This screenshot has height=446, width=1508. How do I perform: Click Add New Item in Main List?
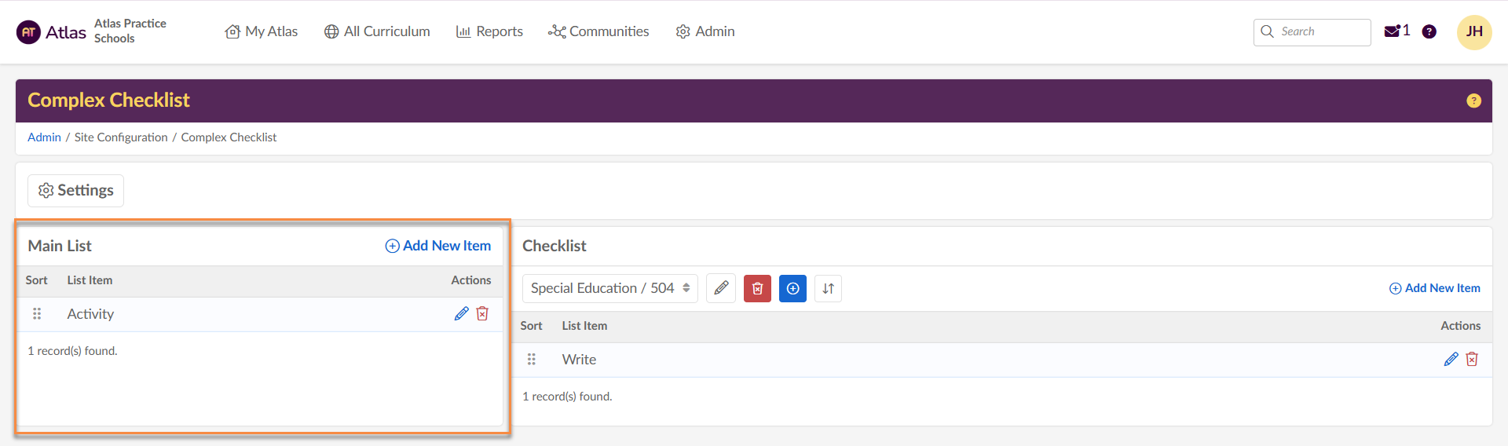click(x=438, y=246)
